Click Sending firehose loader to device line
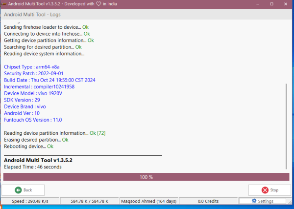294x209 pixels. 46,27
